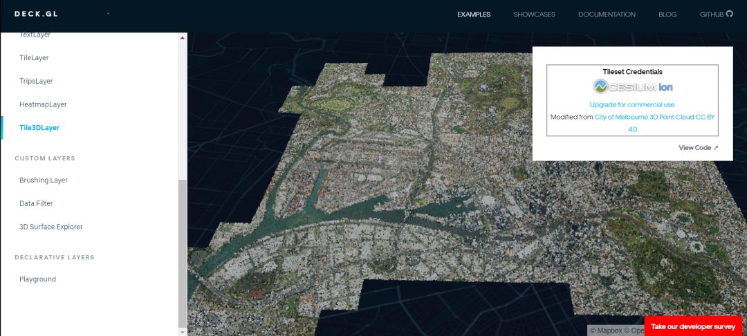Open Playground under Declarative Layers
Image resolution: width=747 pixels, height=336 pixels.
[x=37, y=279]
